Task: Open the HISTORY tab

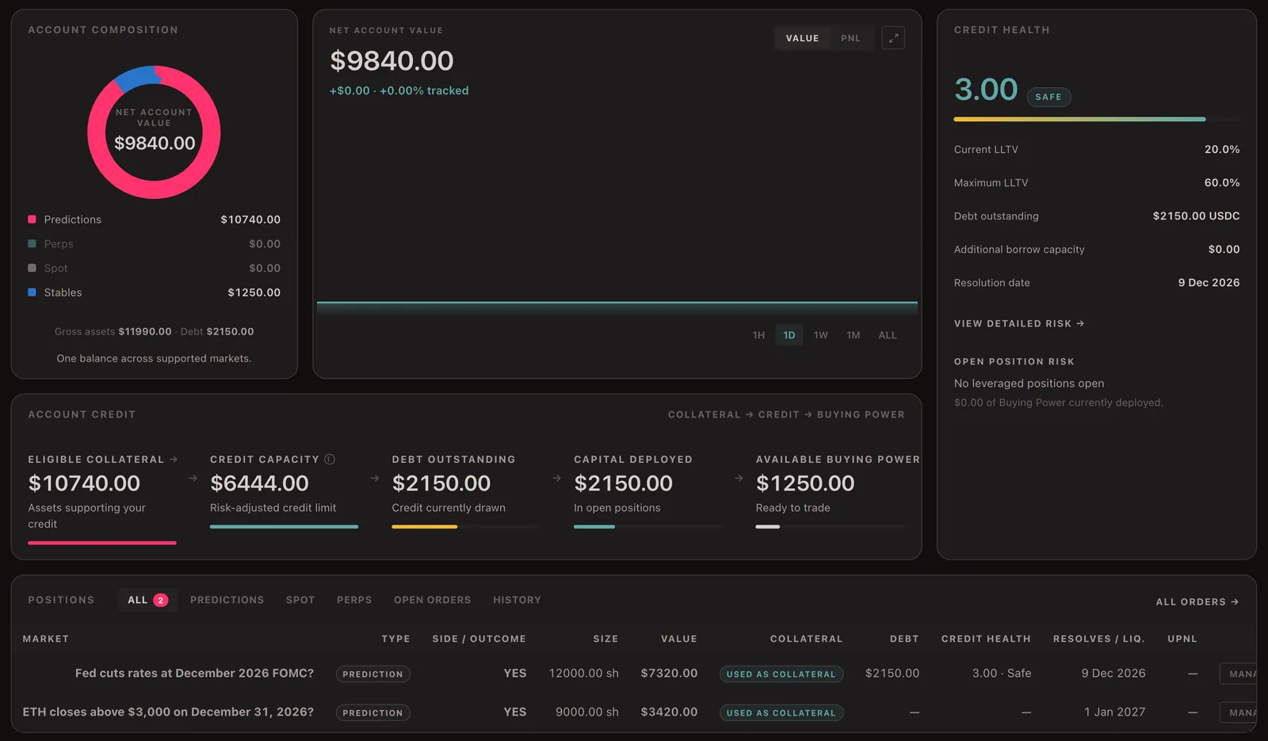Action: (x=517, y=600)
